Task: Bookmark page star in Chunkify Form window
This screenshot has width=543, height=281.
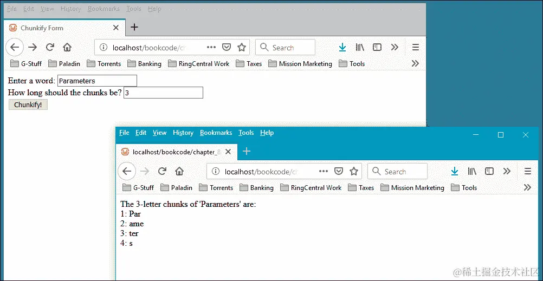Action: [x=241, y=48]
